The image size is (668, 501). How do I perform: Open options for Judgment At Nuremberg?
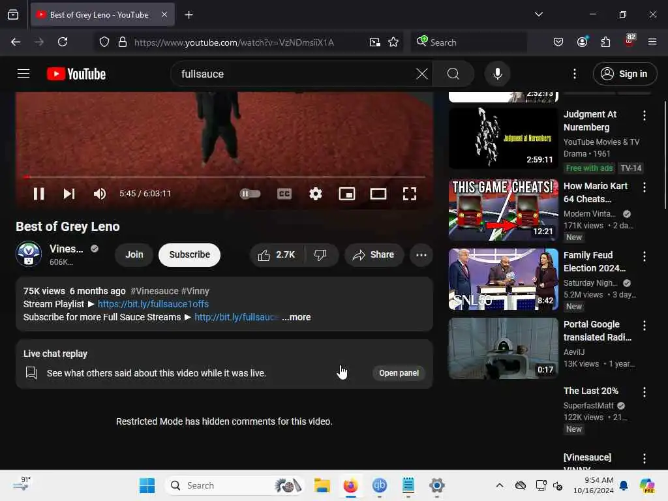(x=644, y=115)
